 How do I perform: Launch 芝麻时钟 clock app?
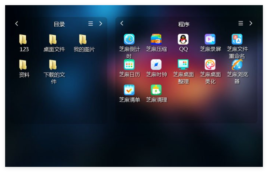point(156,65)
